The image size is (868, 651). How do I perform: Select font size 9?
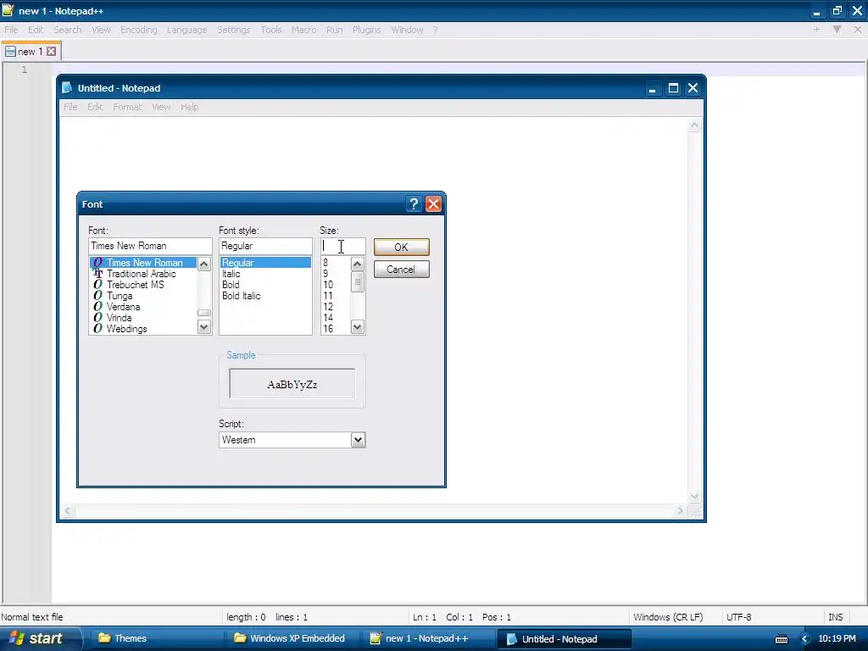tap(336, 274)
